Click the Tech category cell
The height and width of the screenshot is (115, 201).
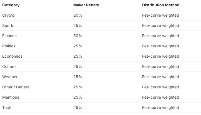click(7, 108)
